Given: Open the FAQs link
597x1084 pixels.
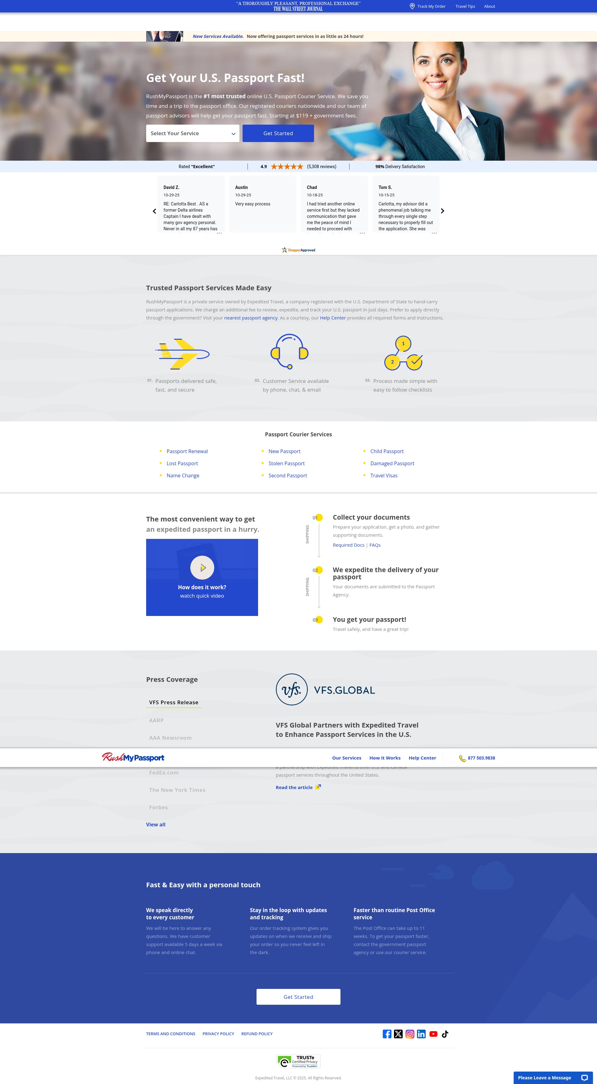Looking at the screenshot, I should [x=375, y=545].
